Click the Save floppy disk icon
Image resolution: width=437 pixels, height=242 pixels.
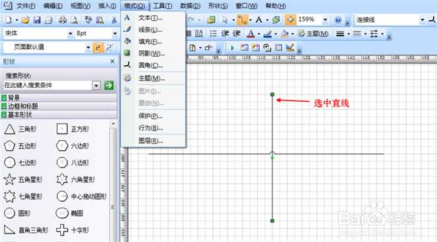(37, 20)
